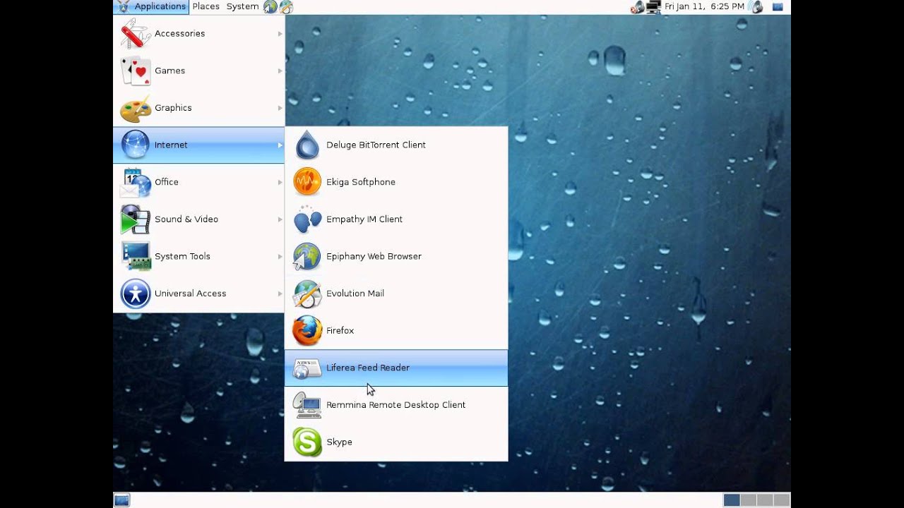
Task: Expand the System Tools category
Action: [x=199, y=256]
